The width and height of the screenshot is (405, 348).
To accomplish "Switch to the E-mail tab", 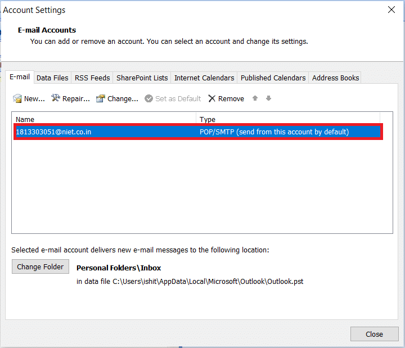I will (20, 77).
